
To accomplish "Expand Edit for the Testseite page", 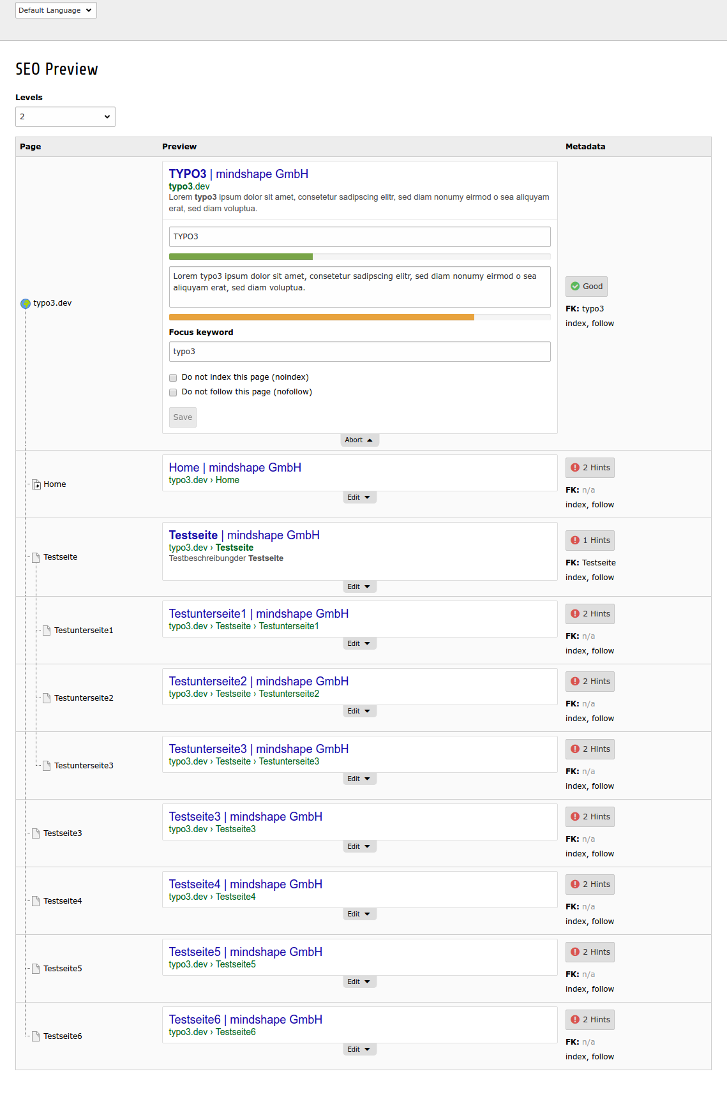I will pyautogui.click(x=359, y=587).
